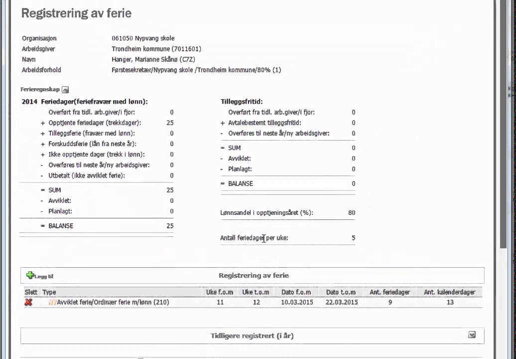Expand the Tidligere registrert (i år) panel
This screenshot has height=359, width=516.
coord(472,335)
